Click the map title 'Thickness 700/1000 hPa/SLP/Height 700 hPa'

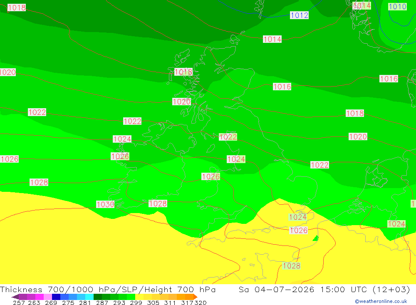(108, 289)
